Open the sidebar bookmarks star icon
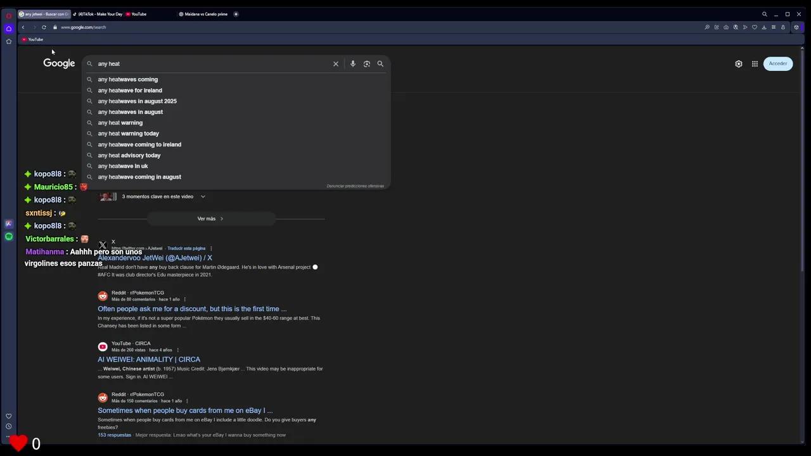 click(x=8, y=41)
